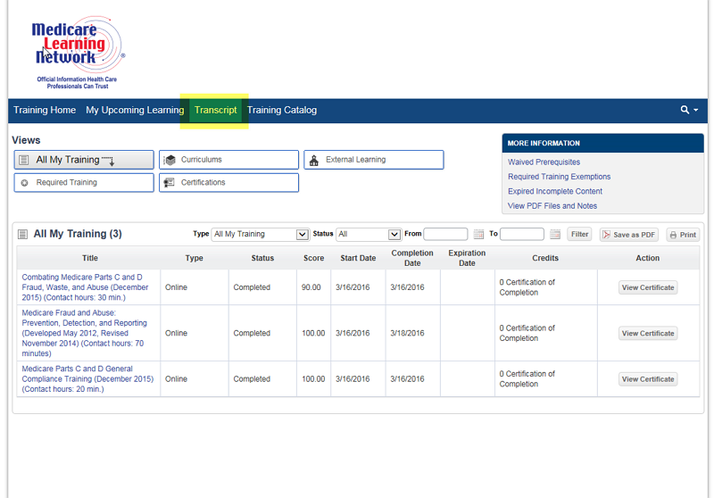Screen dimensions: 714x498
Task: Open View PDF Files and Notes link
Action: pos(552,206)
